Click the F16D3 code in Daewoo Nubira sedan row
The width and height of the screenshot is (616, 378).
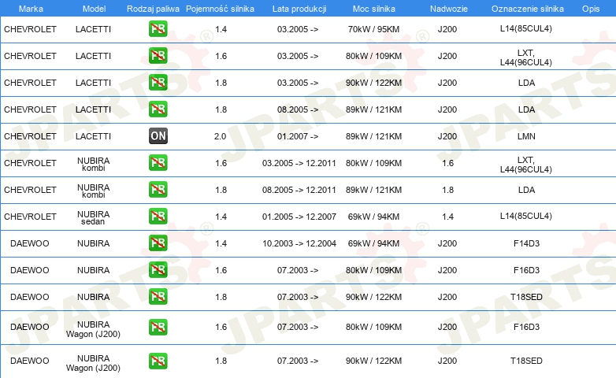click(526, 270)
